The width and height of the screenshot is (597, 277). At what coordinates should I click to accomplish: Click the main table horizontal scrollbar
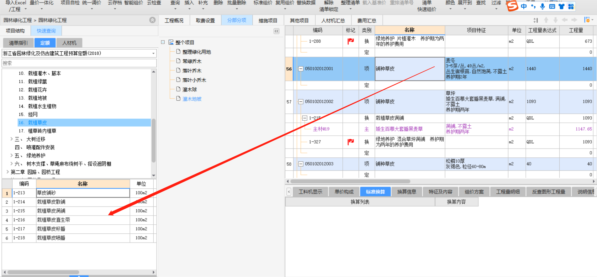[x=350, y=181]
